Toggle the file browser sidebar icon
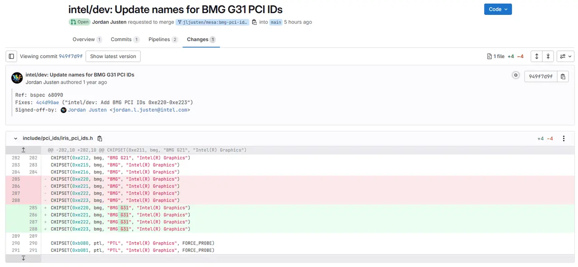This screenshot has width=578, height=267. point(12,56)
